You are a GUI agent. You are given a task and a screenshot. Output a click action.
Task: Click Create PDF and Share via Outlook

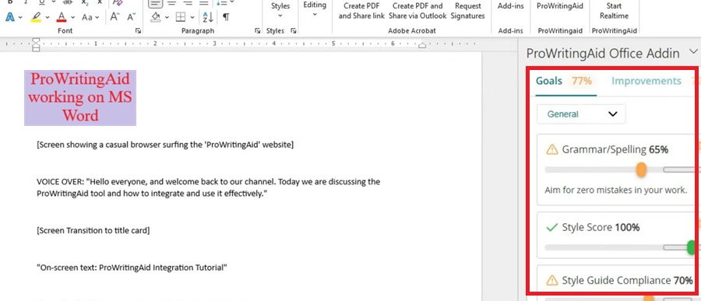coord(417,11)
